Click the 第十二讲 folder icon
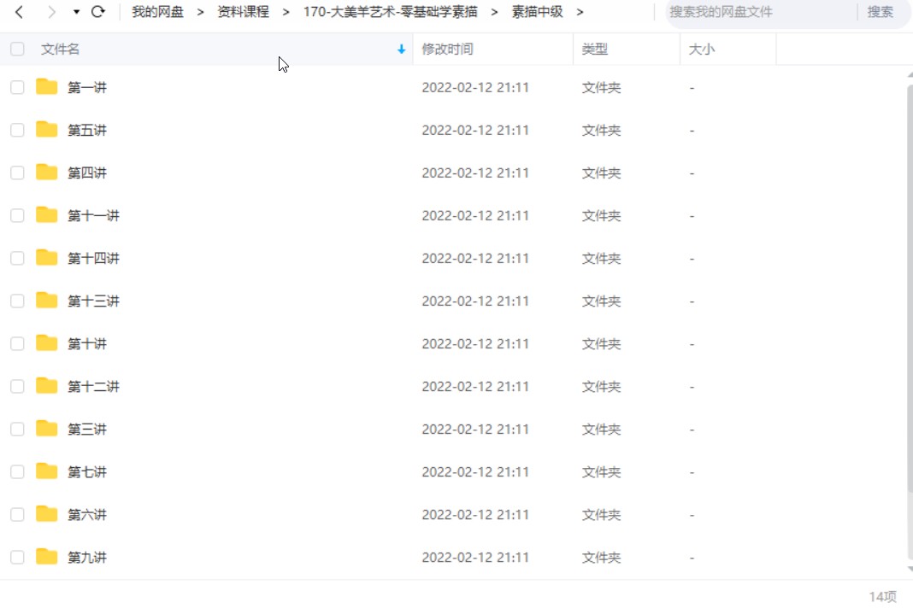The width and height of the screenshot is (913, 614). click(46, 385)
